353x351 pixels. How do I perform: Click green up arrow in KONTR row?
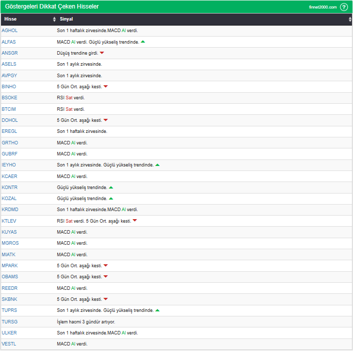pyautogui.click(x=111, y=187)
